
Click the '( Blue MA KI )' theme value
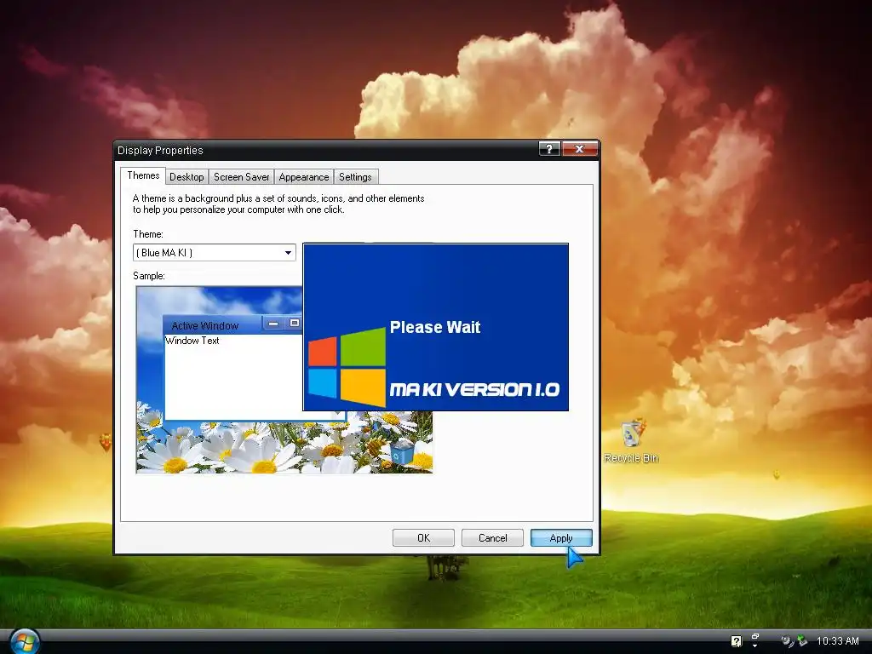164,252
